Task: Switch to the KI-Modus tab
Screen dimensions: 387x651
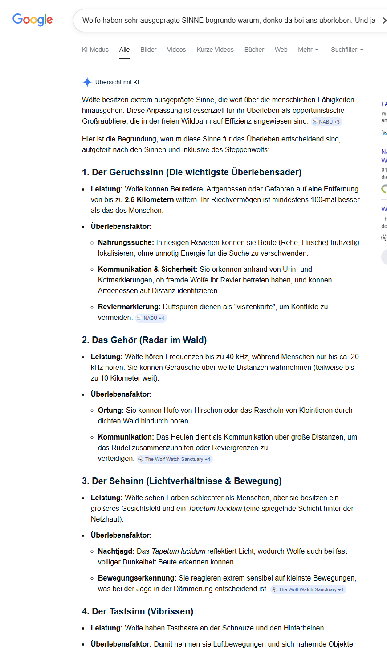Action: click(95, 50)
